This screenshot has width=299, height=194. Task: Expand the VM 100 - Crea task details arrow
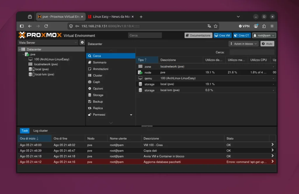[272, 145]
